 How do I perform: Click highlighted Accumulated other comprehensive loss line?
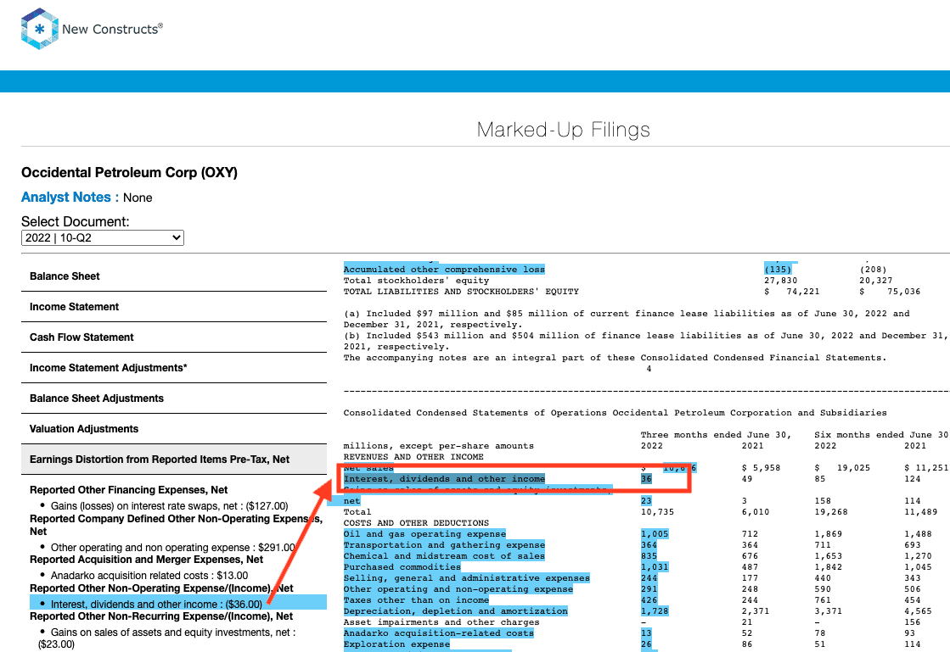444,270
